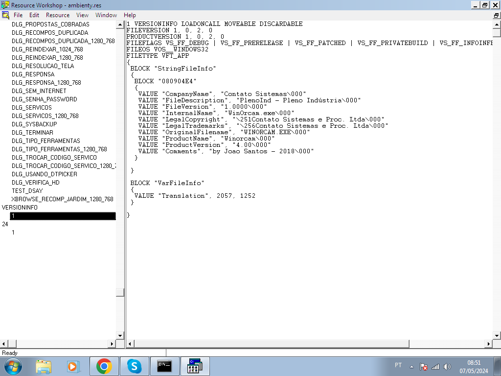501x376 pixels.
Task: Open Skype from the taskbar
Action: click(134, 366)
